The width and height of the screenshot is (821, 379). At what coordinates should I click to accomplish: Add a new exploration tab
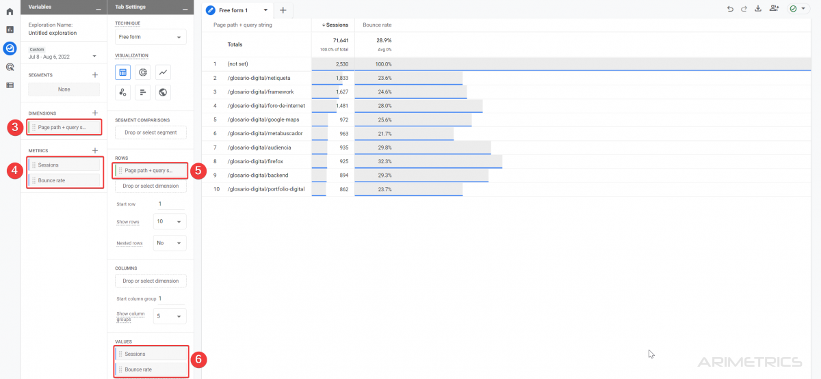283,10
